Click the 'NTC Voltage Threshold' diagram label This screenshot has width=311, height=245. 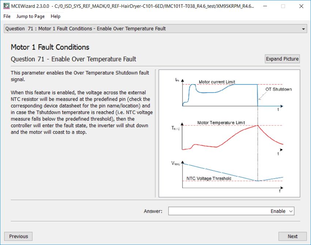coord(209,178)
